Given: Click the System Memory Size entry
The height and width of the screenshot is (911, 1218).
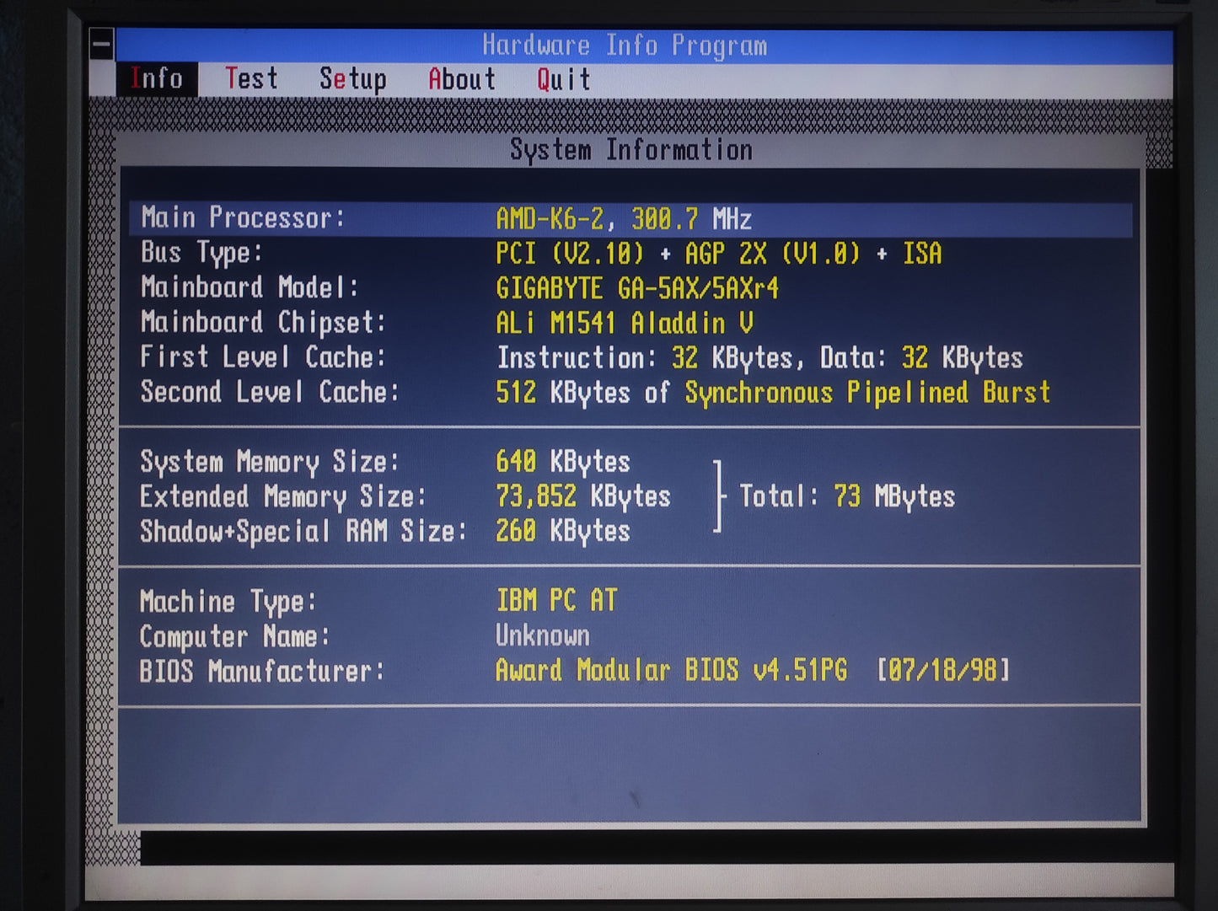Looking at the screenshot, I should (384, 462).
